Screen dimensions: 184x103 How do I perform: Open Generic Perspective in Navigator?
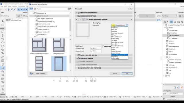coord(175,60)
